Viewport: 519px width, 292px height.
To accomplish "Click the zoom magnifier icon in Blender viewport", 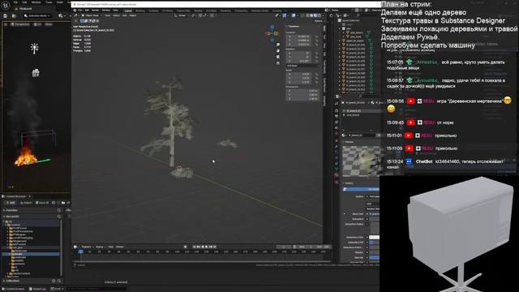I will (x=278, y=45).
